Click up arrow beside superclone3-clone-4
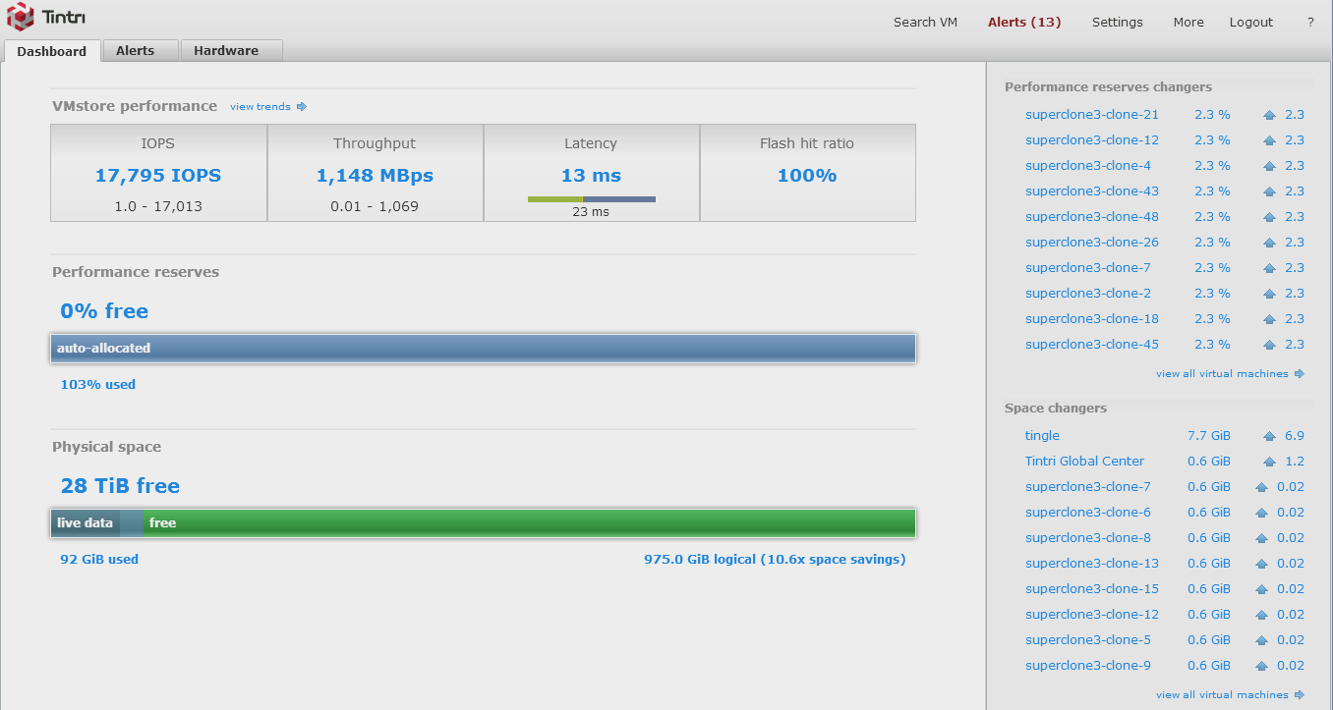This screenshot has width=1333, height=710. click(1269, 166)
